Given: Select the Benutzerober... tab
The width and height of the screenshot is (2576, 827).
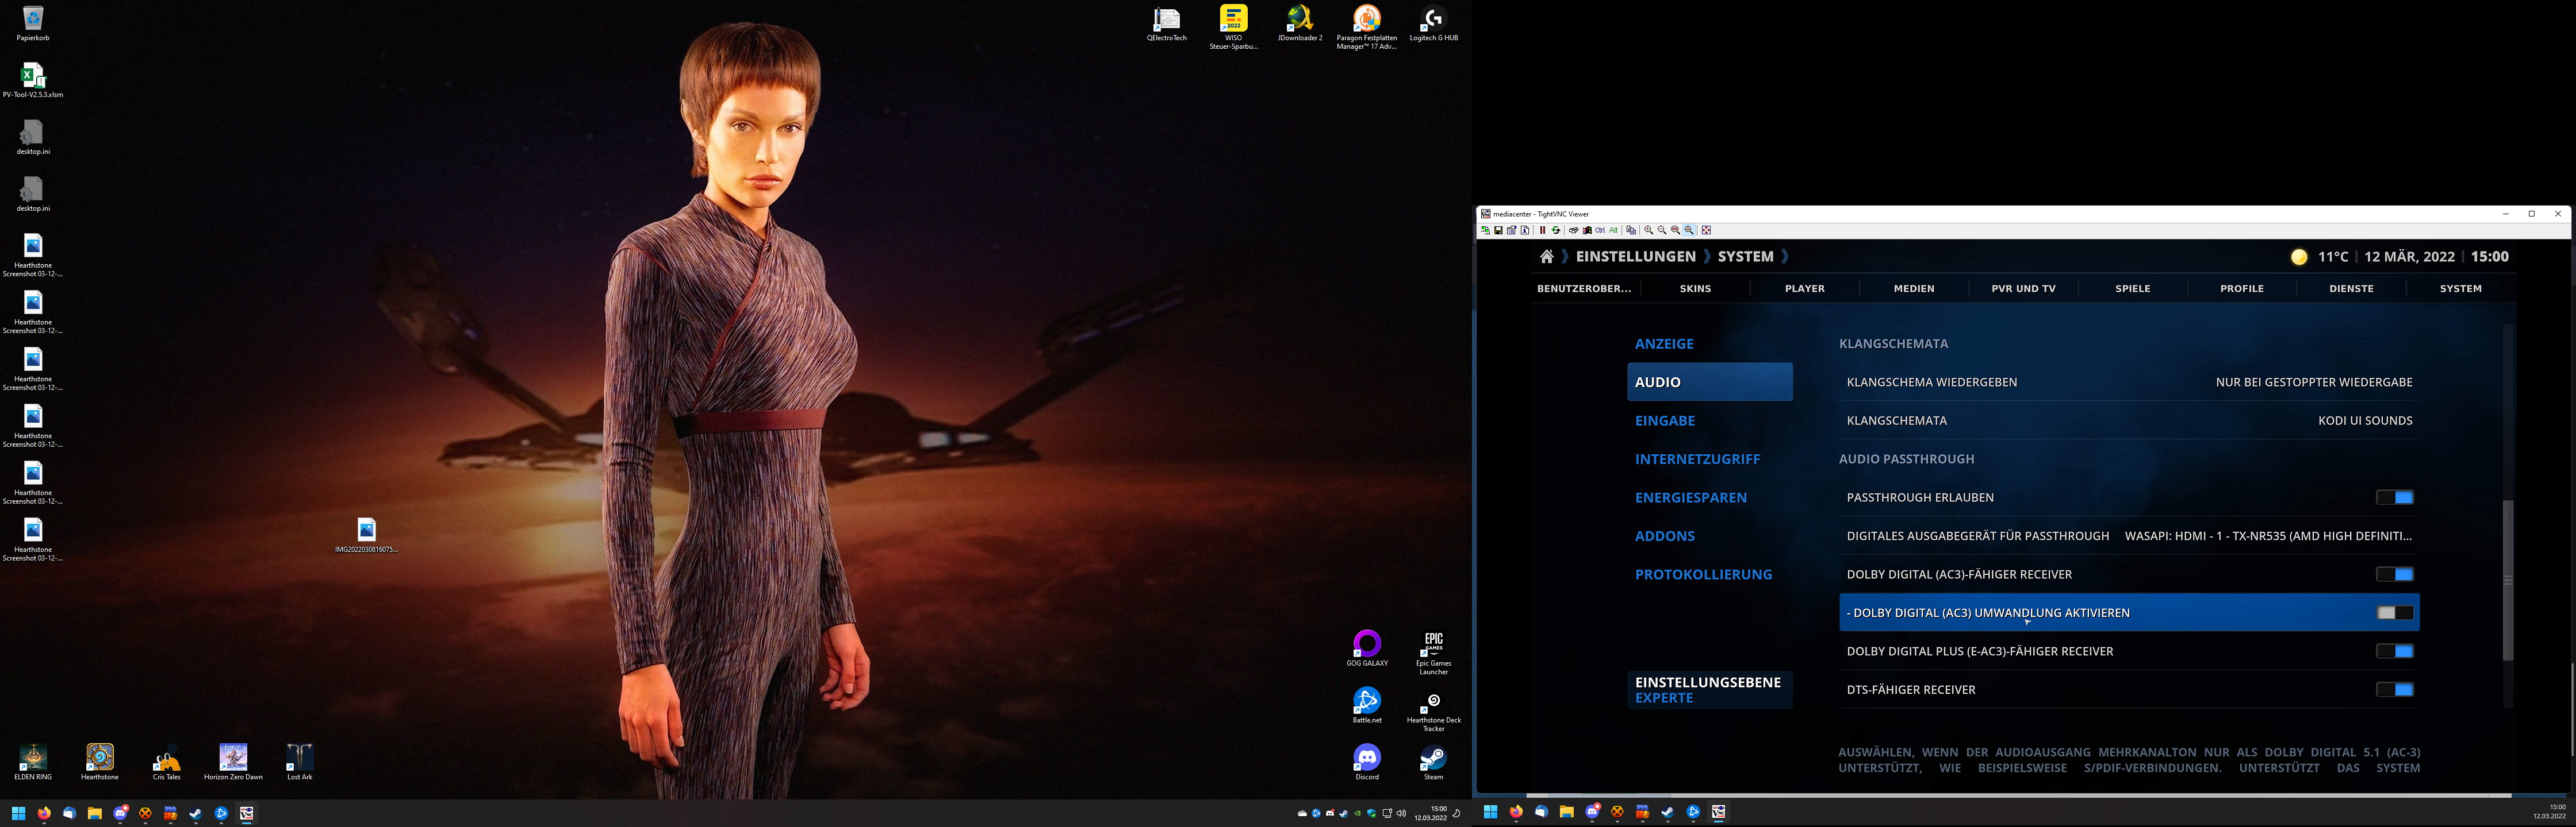Looking at the screenshot, I should (1584, 289).
